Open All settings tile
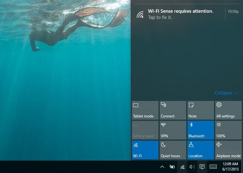This screenshot has width=243, height=173. [228, 110]
